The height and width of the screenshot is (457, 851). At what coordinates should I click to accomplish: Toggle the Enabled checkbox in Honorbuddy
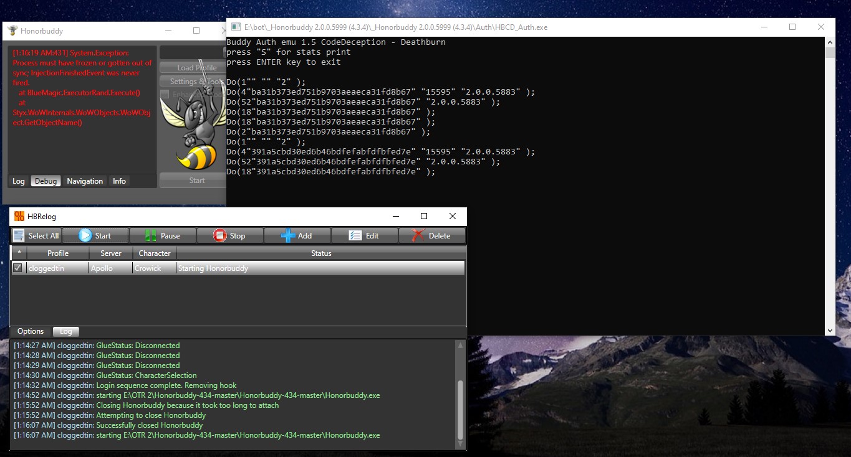click(x=165, y=94)
